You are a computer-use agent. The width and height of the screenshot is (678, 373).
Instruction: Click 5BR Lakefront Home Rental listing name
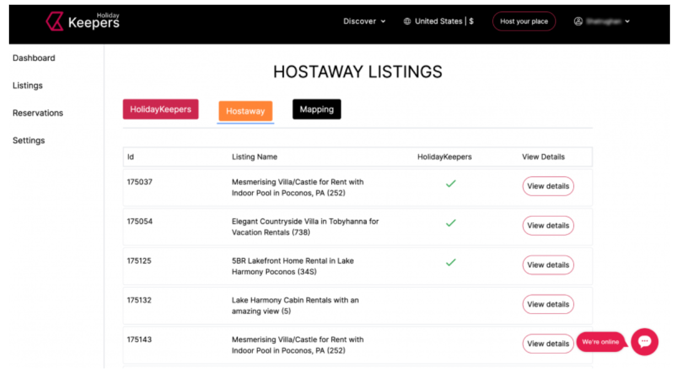point(293,266)
